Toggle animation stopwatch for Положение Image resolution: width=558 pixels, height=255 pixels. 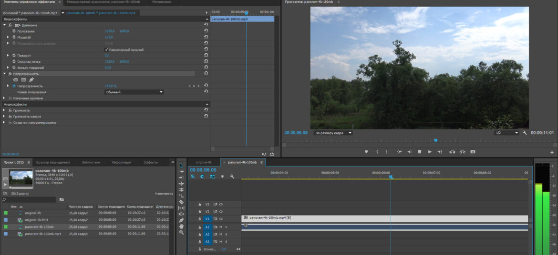[x=14, y=31]
